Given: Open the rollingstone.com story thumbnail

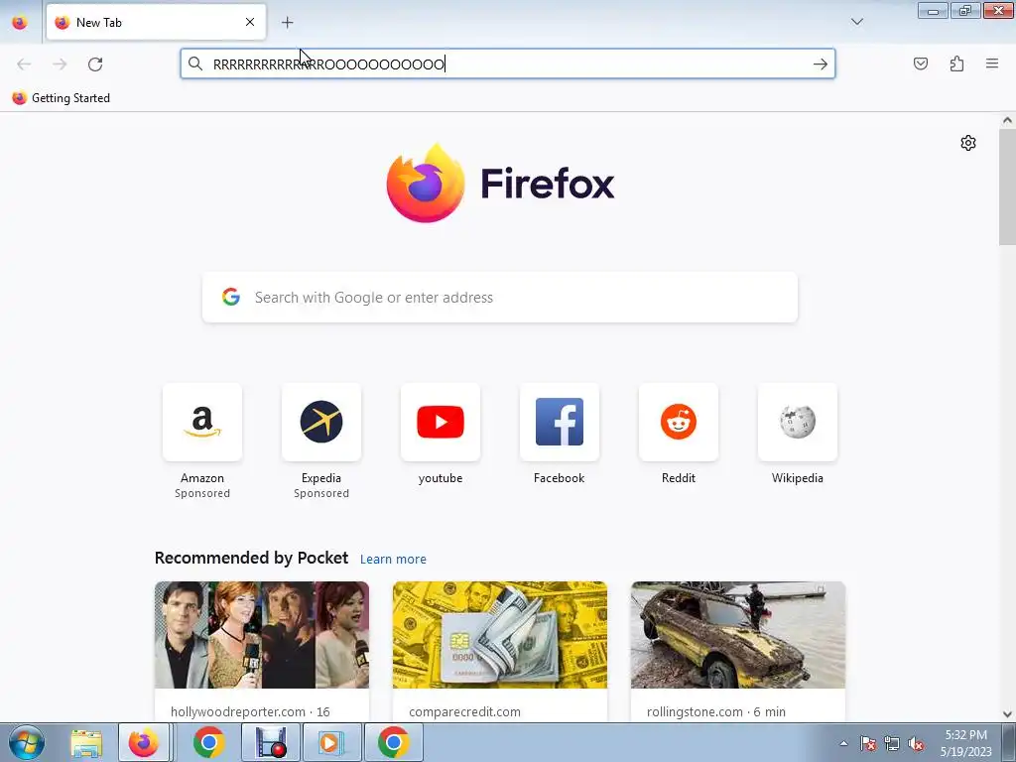Looking at the screenshot, I should coord(738,635).
